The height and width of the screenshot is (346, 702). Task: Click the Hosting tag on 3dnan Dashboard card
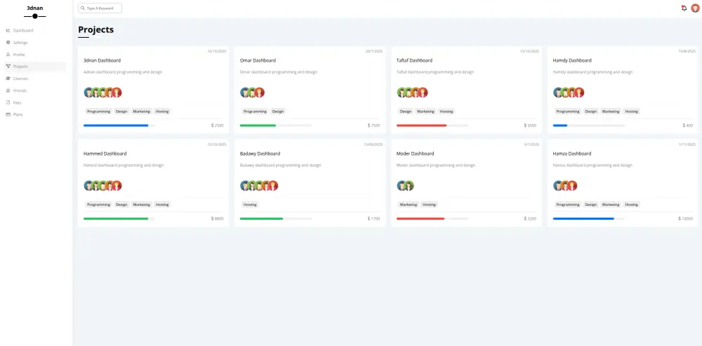click(x=162, y=111)
